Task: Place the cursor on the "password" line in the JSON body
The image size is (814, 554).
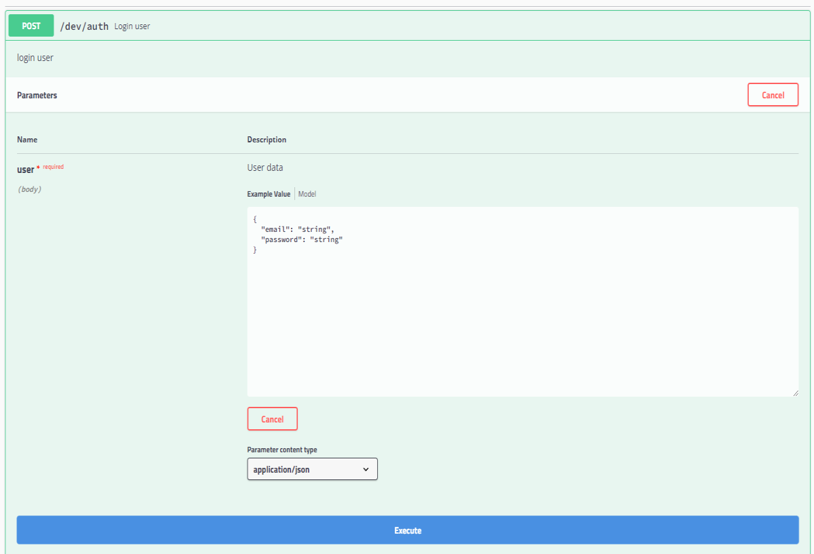Action: tap(302, 239)
